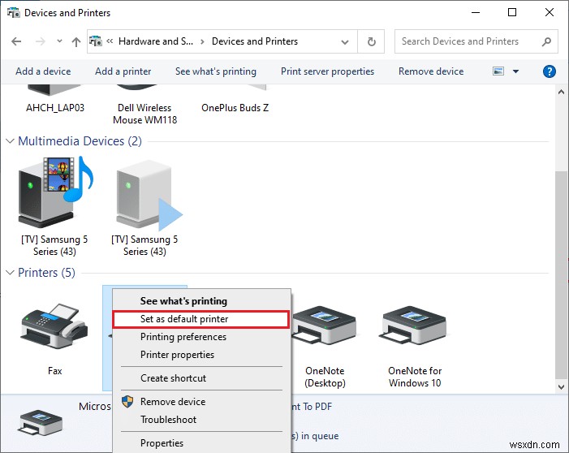Click Devices and Printers breadcrumb

(255, 41)
